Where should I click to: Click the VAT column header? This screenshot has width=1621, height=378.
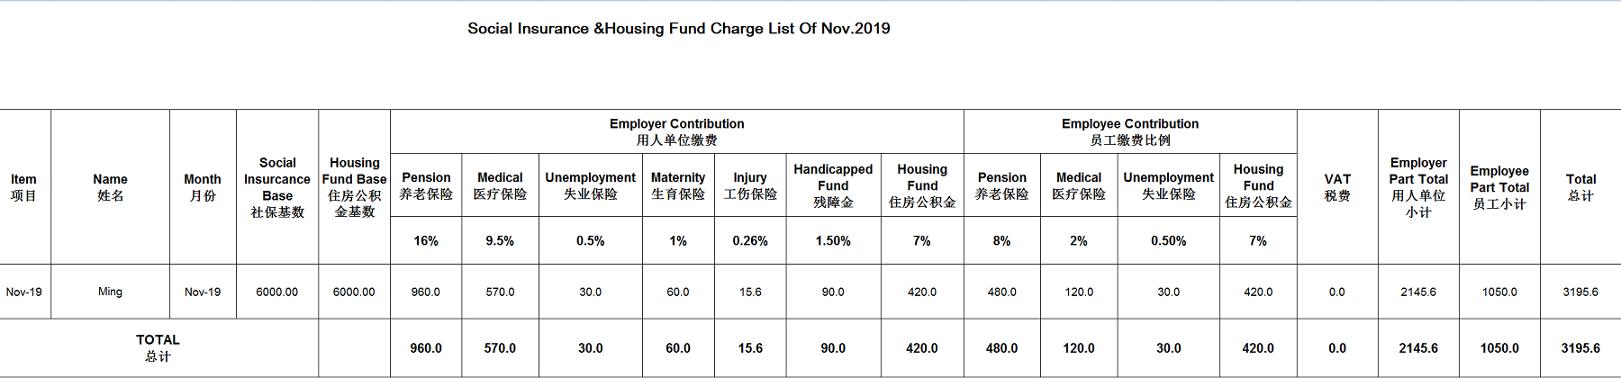1337,187
